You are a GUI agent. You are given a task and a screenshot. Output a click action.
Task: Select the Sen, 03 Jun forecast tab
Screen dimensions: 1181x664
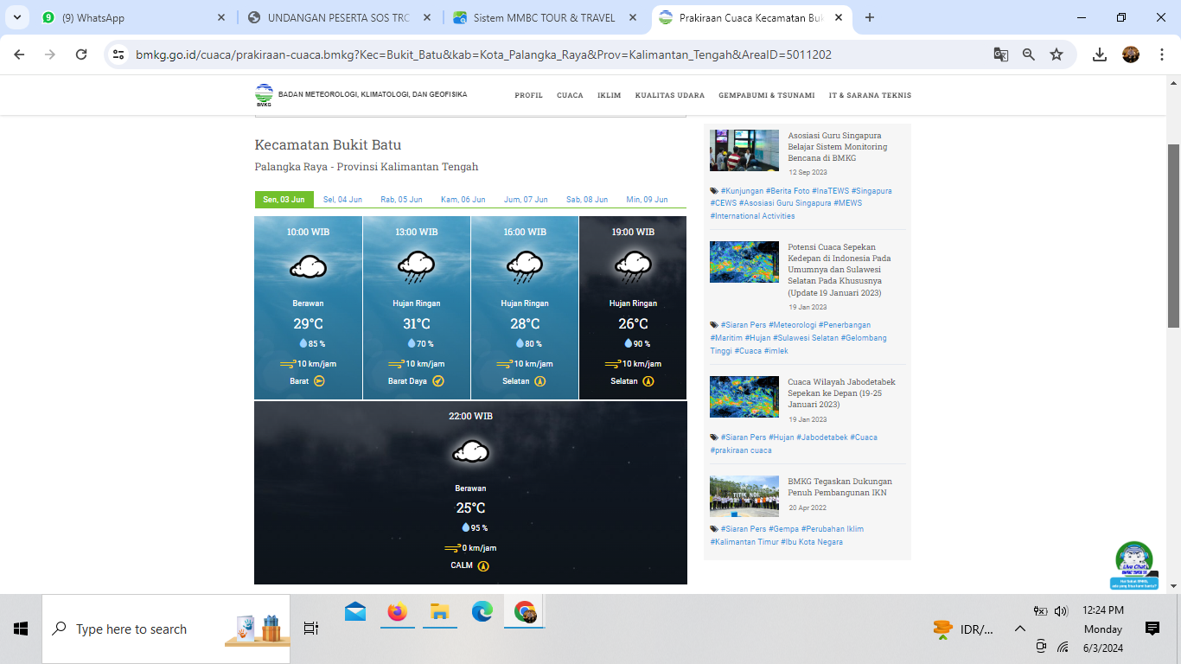pos(284,200)
